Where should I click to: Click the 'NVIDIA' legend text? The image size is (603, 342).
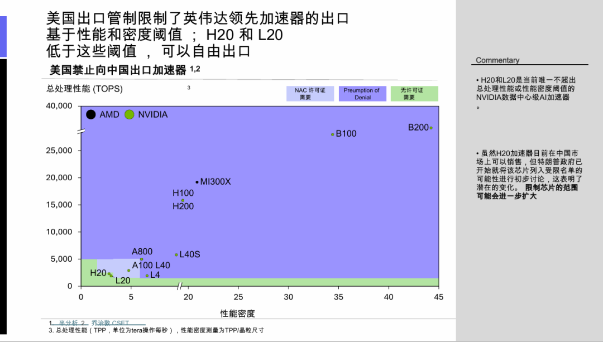152,114
